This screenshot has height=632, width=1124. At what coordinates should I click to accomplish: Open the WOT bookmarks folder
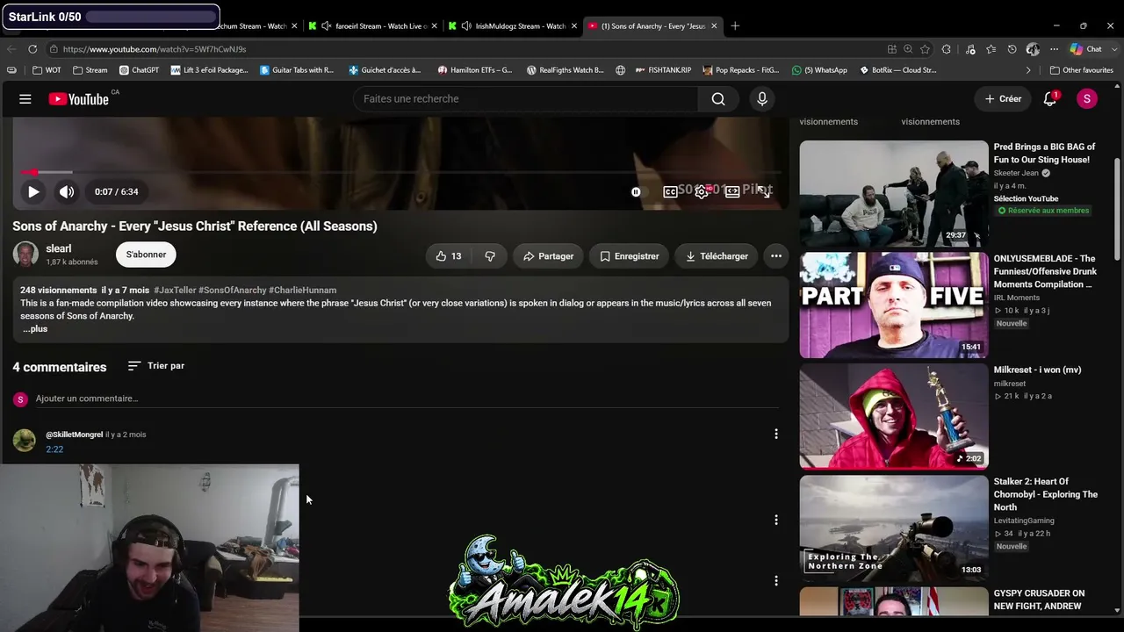point(47,70)
